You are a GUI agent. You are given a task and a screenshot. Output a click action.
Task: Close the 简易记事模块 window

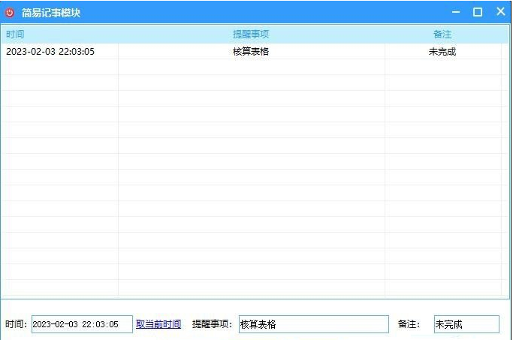click(x=500, y=11)
